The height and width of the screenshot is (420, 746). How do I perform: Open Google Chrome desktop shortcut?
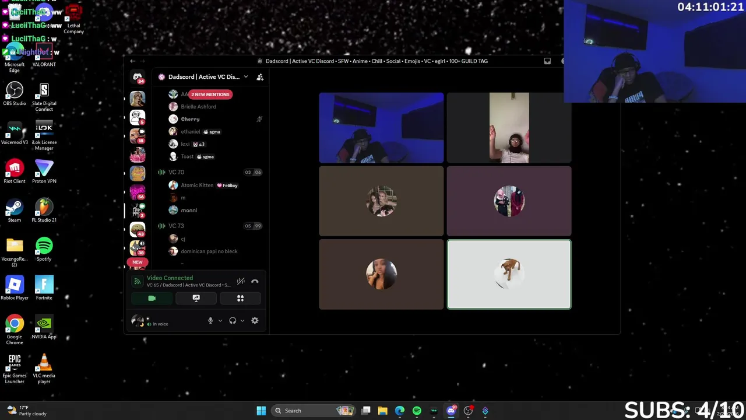coord(15,330)
